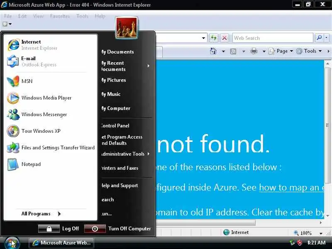This screenshot has width=332, height=249.
Task: Open the File menu
Action: [8, 16]
